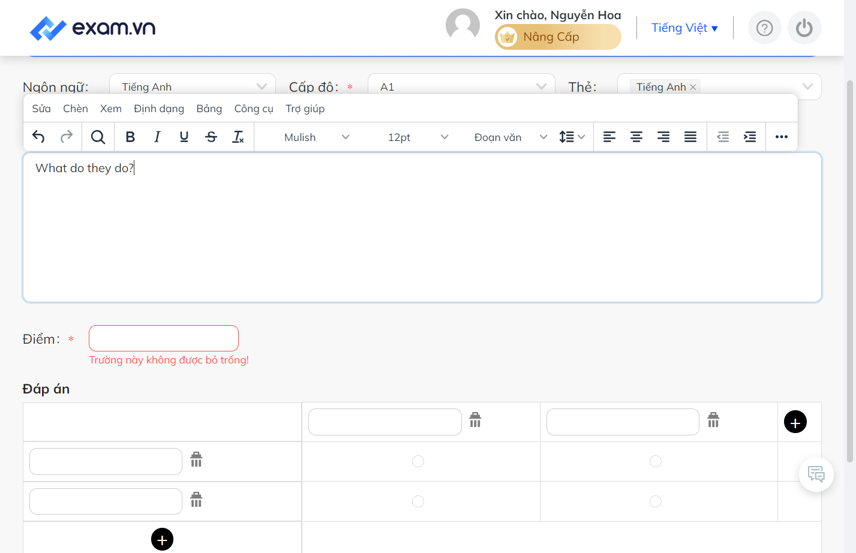Viewport: 856px width, 553px height.
Task: Open the help question mark icon
Action: [765, 28]
